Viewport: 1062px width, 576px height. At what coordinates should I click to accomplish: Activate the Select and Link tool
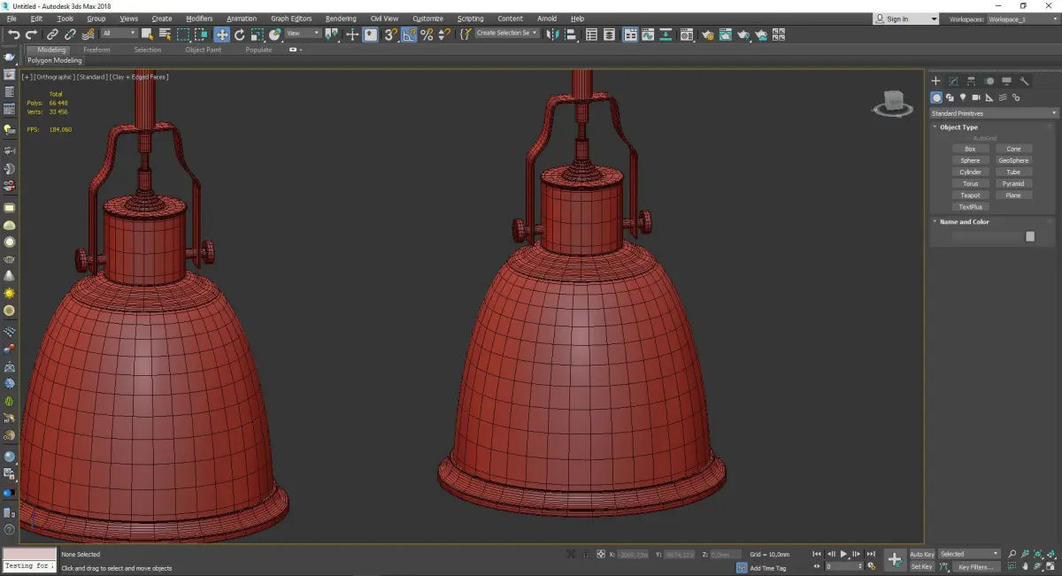(53, 35)
